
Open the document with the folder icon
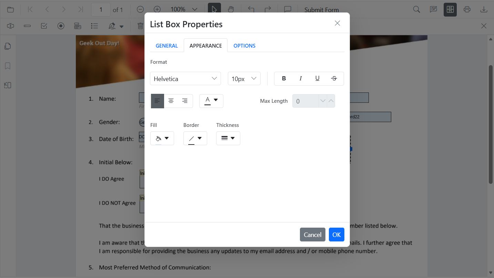pyautogui.click(x=10, y=9)
